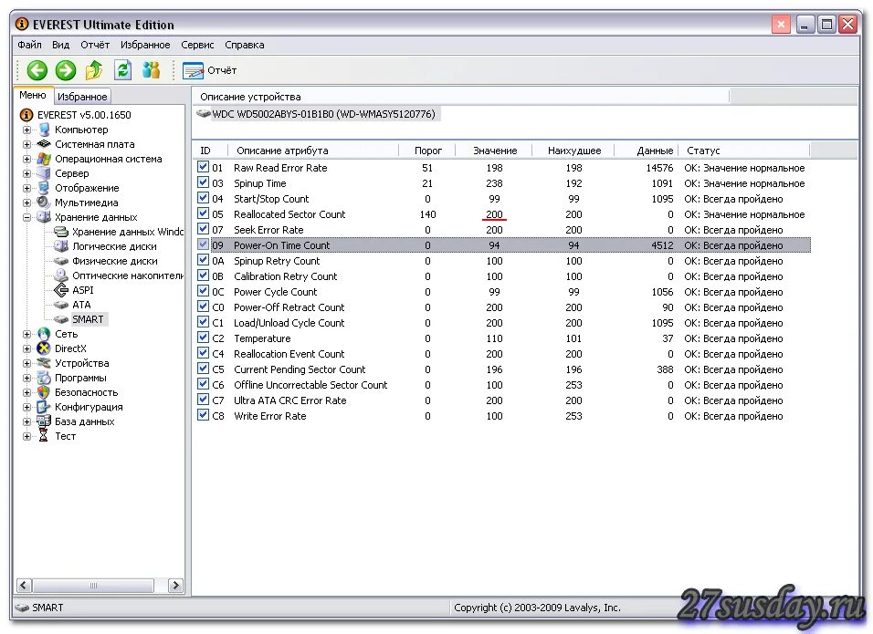The image size is (873, 634).
Task: Sort by the Наихудшее column header
Action: point(574,151)
